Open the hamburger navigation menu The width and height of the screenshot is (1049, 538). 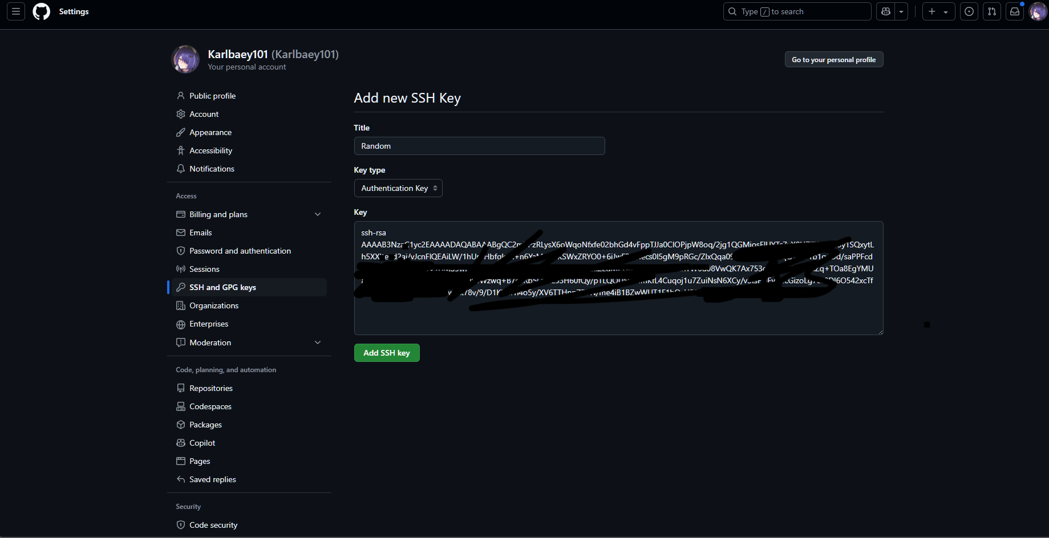(16, 11)
